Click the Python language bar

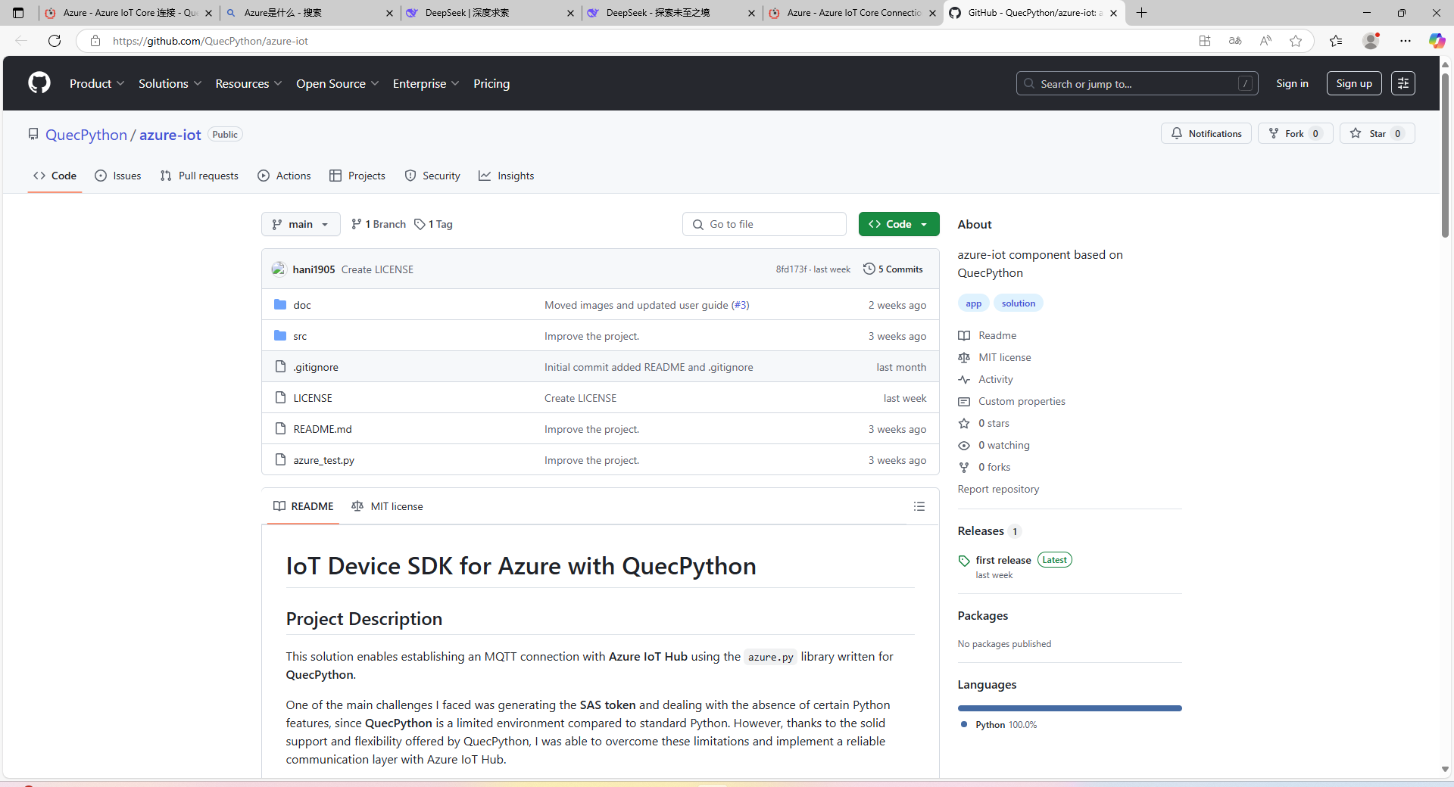[1069, 708]
